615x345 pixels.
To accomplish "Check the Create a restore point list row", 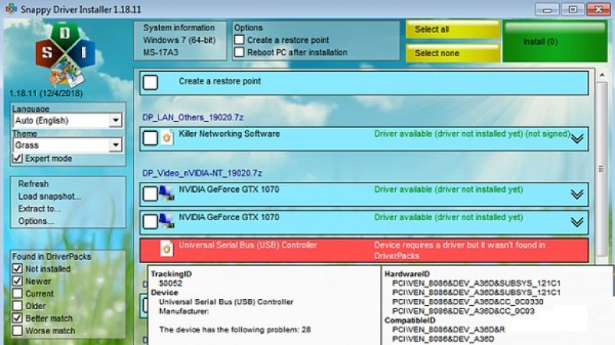I will (150, 82).
